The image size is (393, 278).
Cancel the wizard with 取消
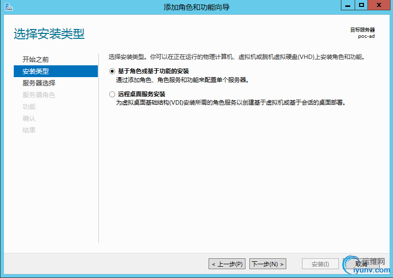(361, 264)
